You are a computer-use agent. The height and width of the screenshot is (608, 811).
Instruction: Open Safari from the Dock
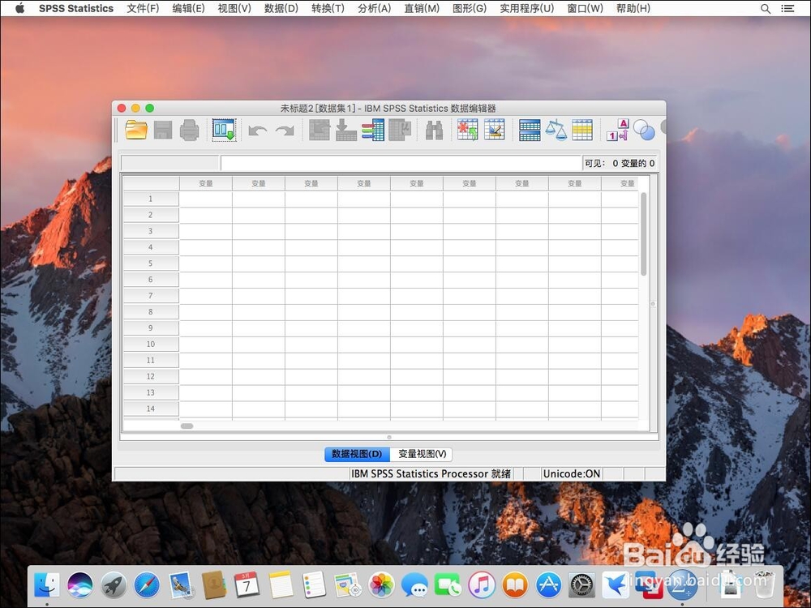point(147,584)
